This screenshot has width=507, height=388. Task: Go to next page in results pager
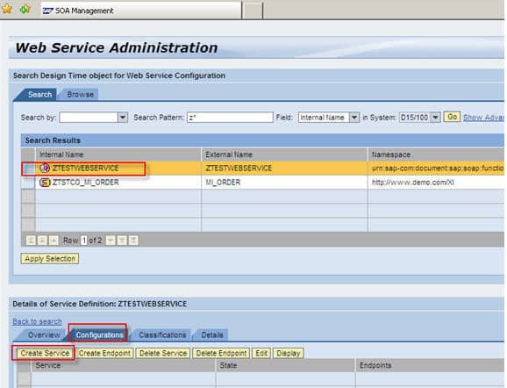click(x=122, y=241)
